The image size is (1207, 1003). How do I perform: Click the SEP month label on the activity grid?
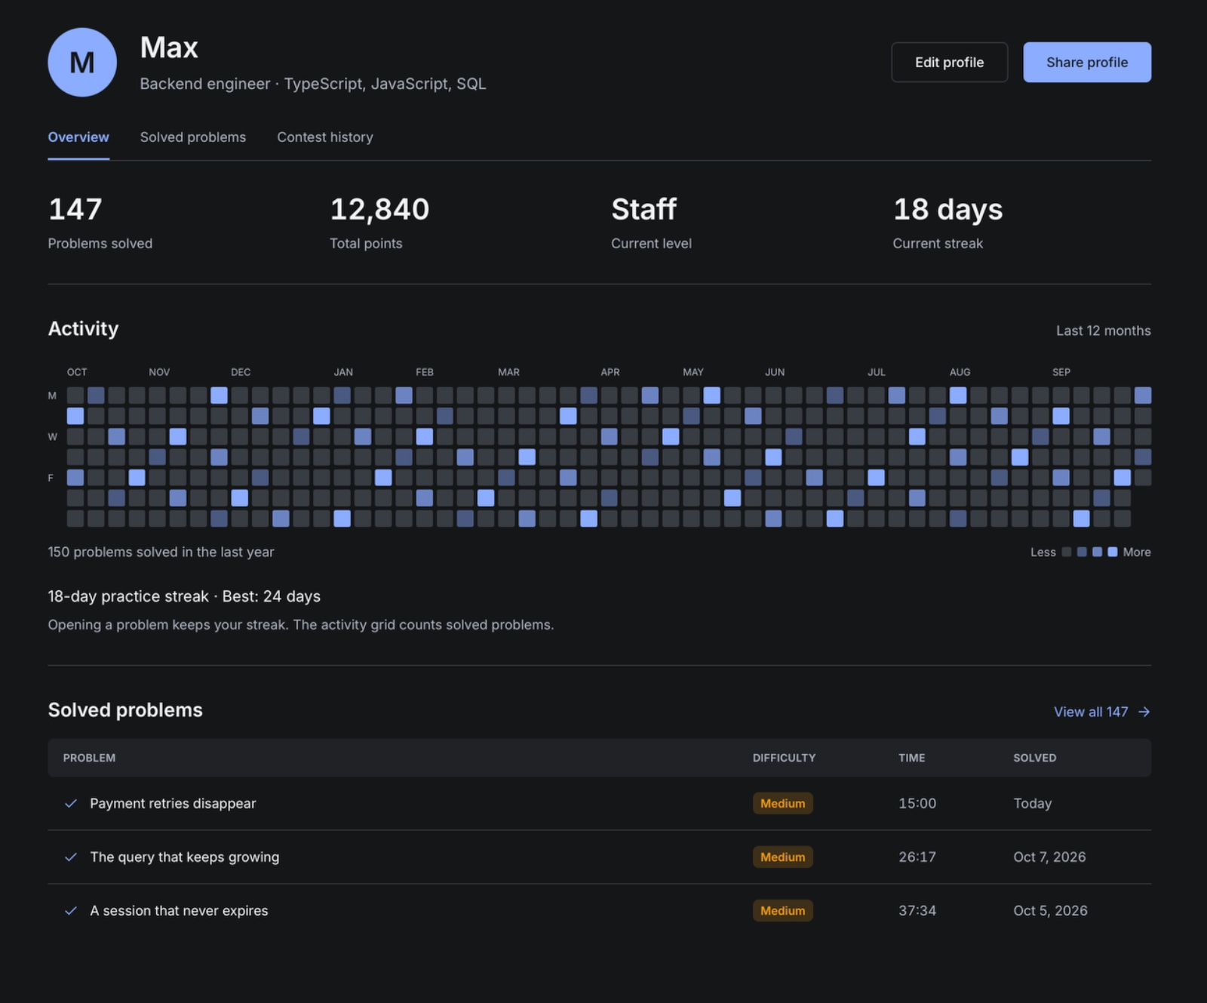[1061, 372]
